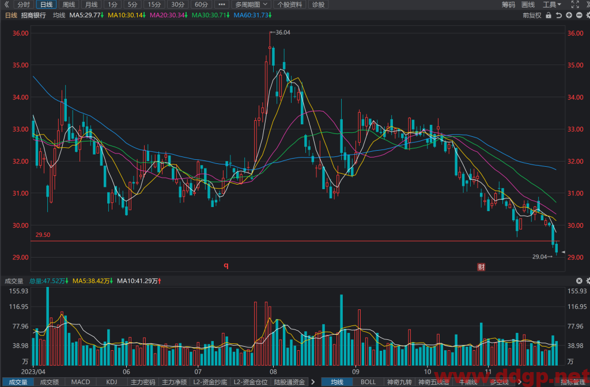Click the MA30:30.71 indicator value
This screenshot has width=590, height=387.
pos(211,15)
